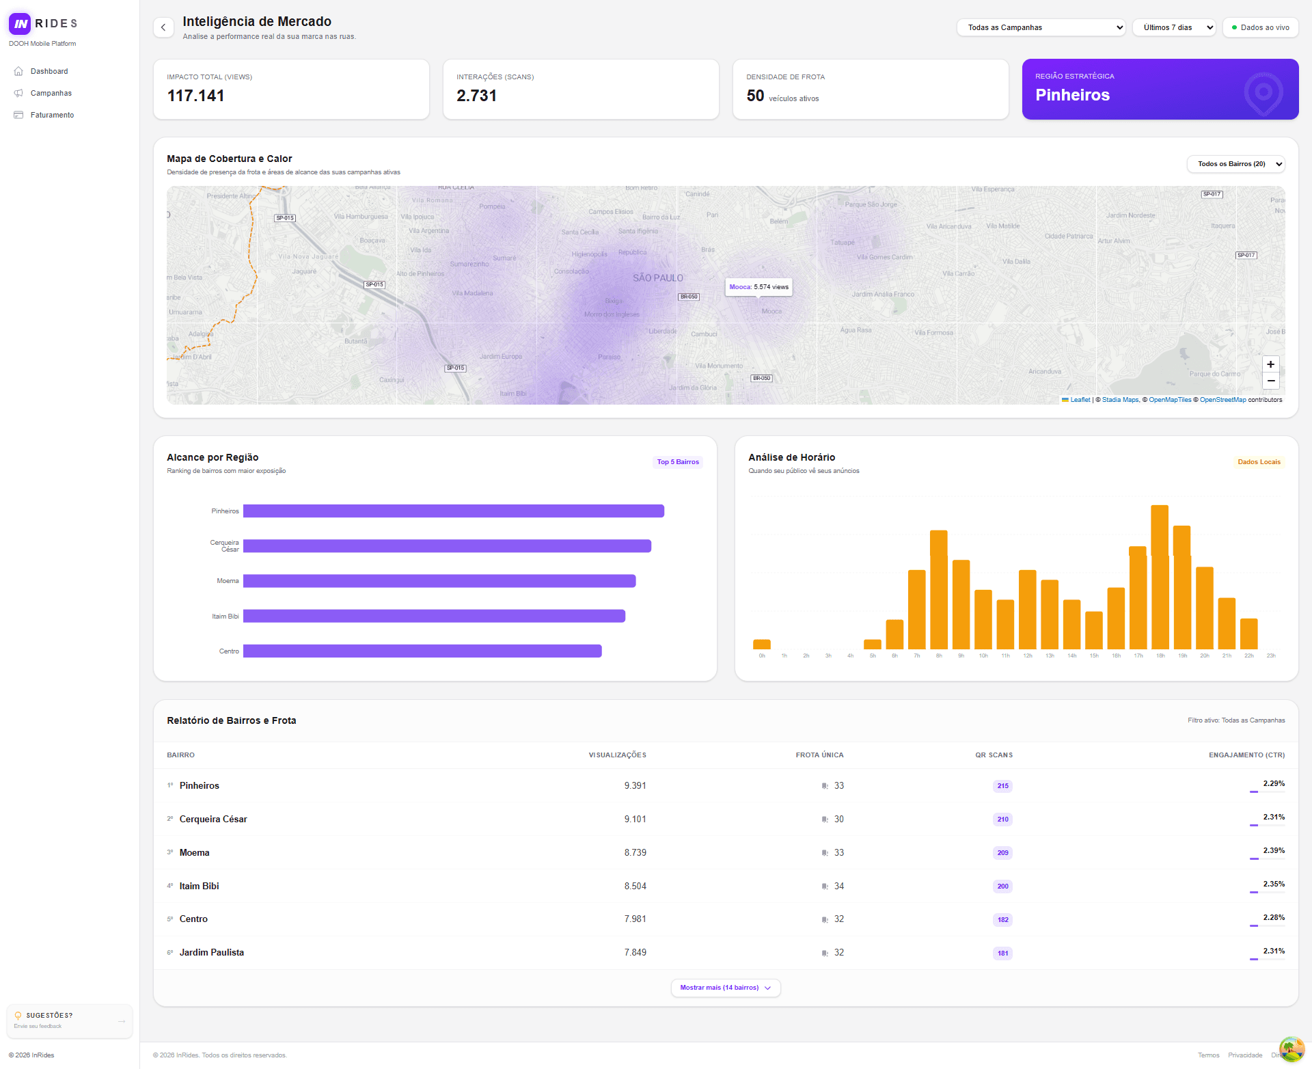
Task: Click the 8.739 views cell for Moema
Action: pos(635,853)
